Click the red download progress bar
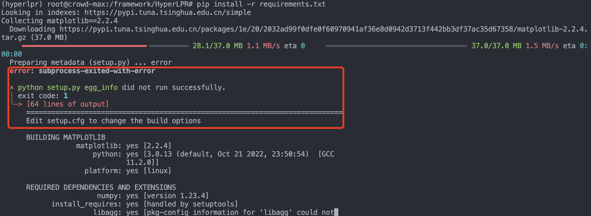This screenshot has width=591, height=216. [84, 46]
